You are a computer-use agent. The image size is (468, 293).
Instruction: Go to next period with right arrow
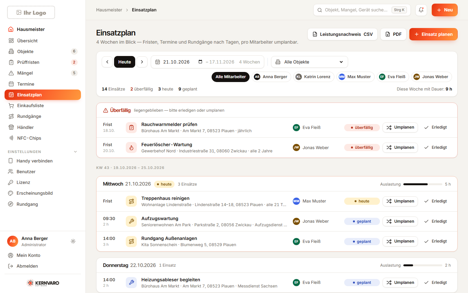click(x=142, y=62)
